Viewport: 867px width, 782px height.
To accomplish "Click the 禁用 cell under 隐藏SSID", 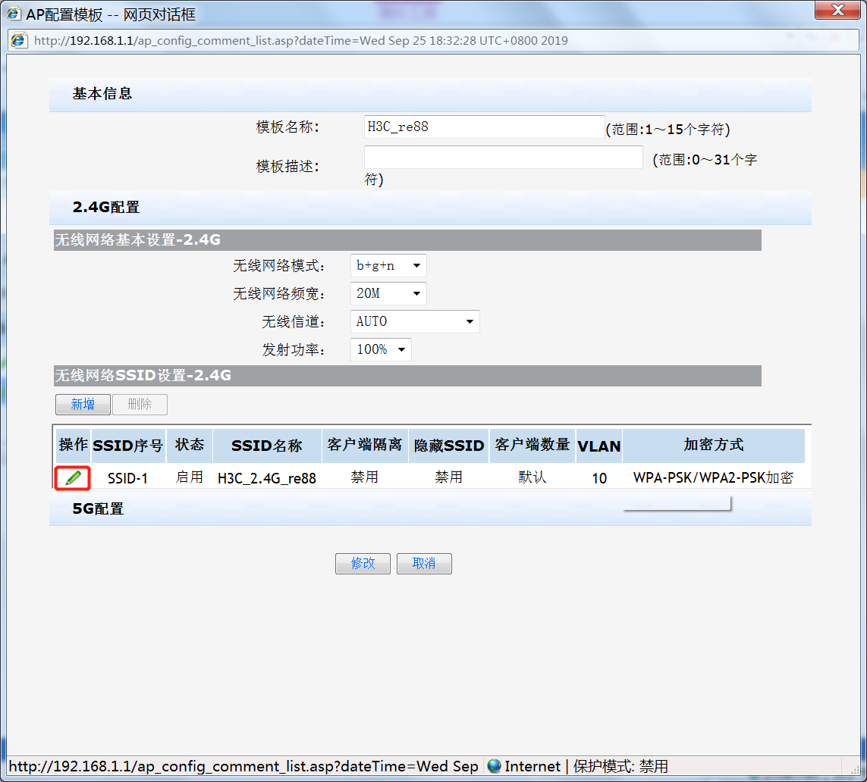I will pyautogui.click(x=449, y=477).
